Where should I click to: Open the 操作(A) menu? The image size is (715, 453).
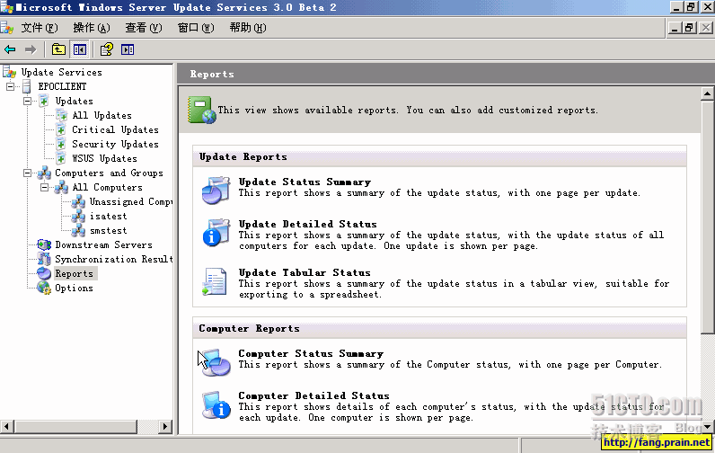92,28
